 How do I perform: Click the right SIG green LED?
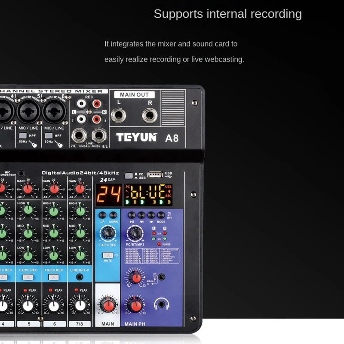tap(165, 239)
